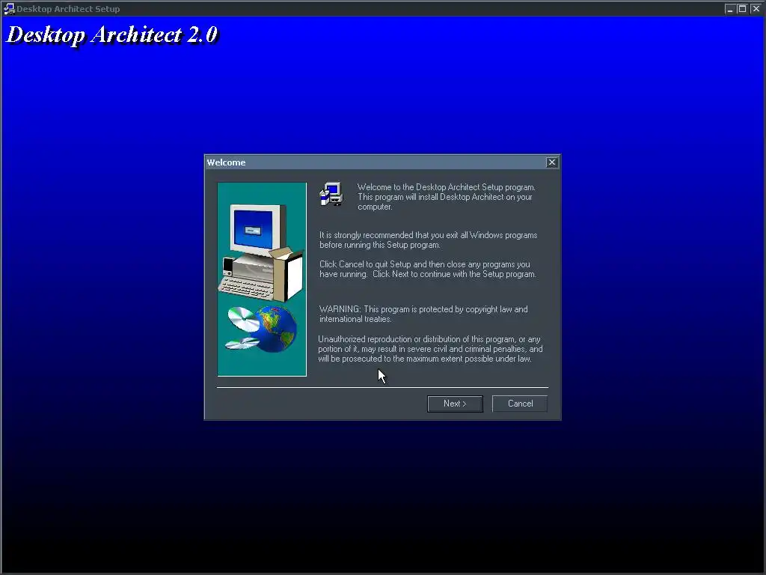Click the small setup computer icon in the dialog
The width and height of the screenshot is (766, 575).
[x=331, y=194]
